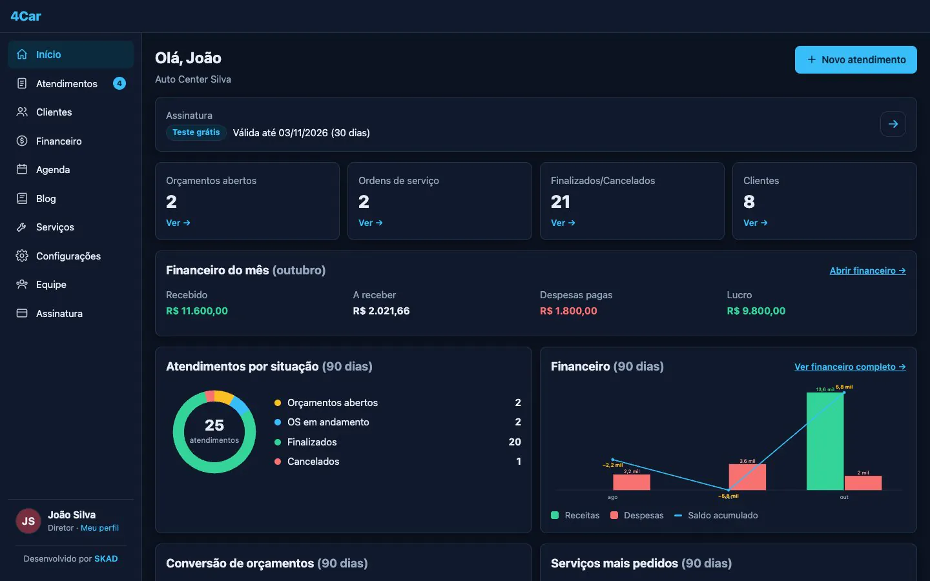930x581 pixels.
Task: Click the 'Serviços mais pedidos (90 dias)' heading
Action: [641, 564]
